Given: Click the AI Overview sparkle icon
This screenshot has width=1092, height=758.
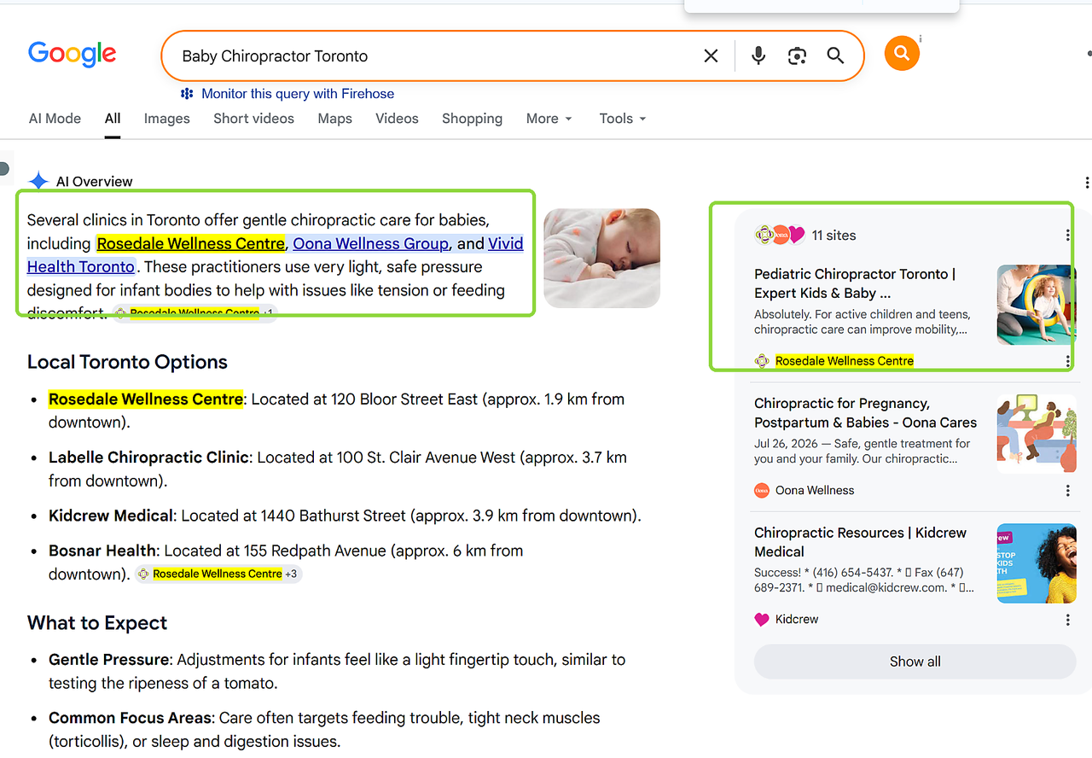Looking at the screenshot, I should (38, 181).
